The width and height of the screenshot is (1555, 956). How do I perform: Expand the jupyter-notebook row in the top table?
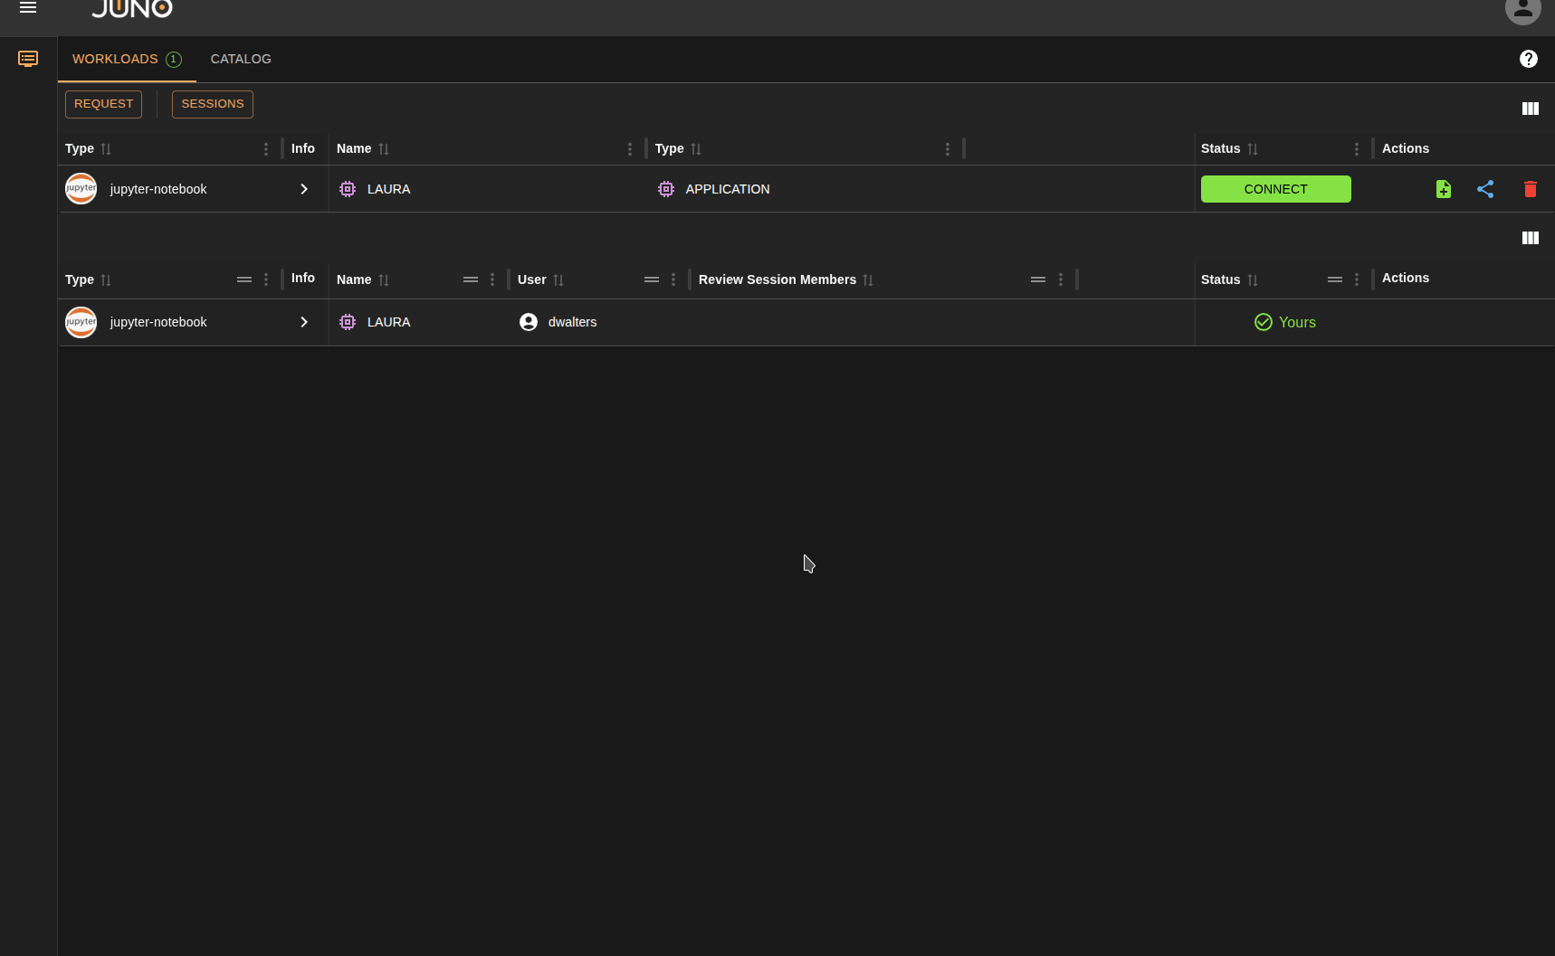coord(303,189)
